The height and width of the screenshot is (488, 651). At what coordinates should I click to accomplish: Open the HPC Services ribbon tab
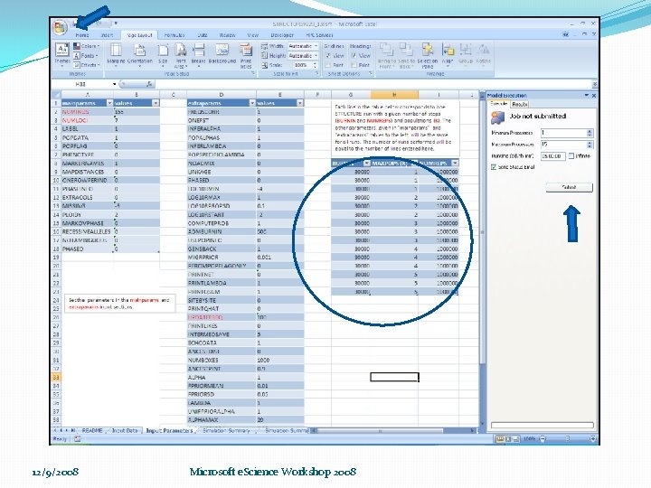pyautogui.click(x=319, y=35)
